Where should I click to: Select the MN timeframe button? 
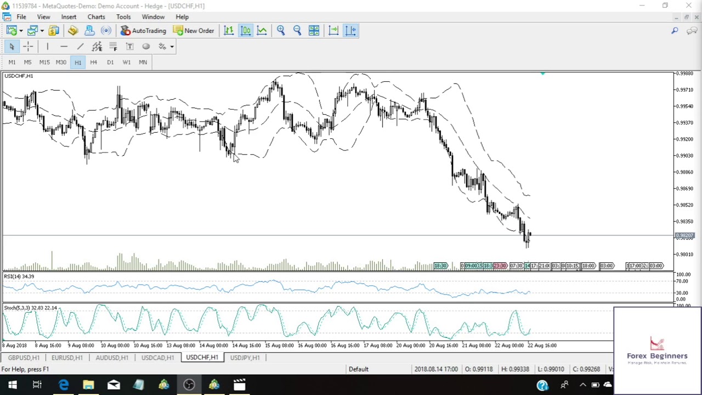click(143, 63)
